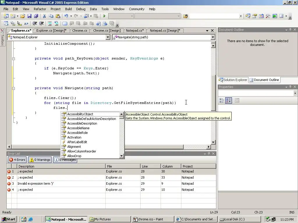Click the Increase Line Indent icon
The width and height of the screenshot is (298, 223).
[41, 24]
